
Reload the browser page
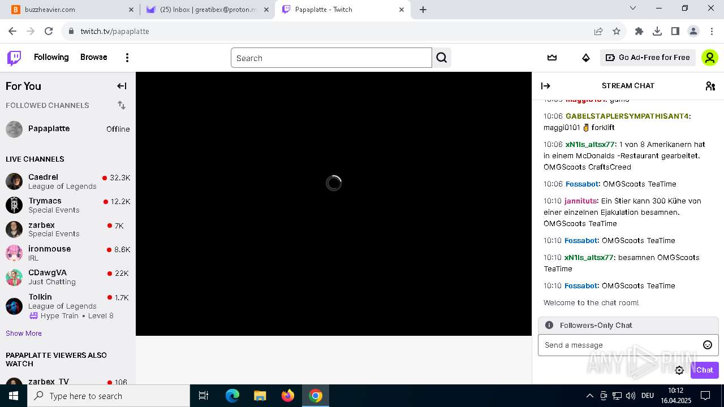click(49, 31)
